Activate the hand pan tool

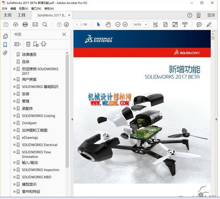point(108,25)
